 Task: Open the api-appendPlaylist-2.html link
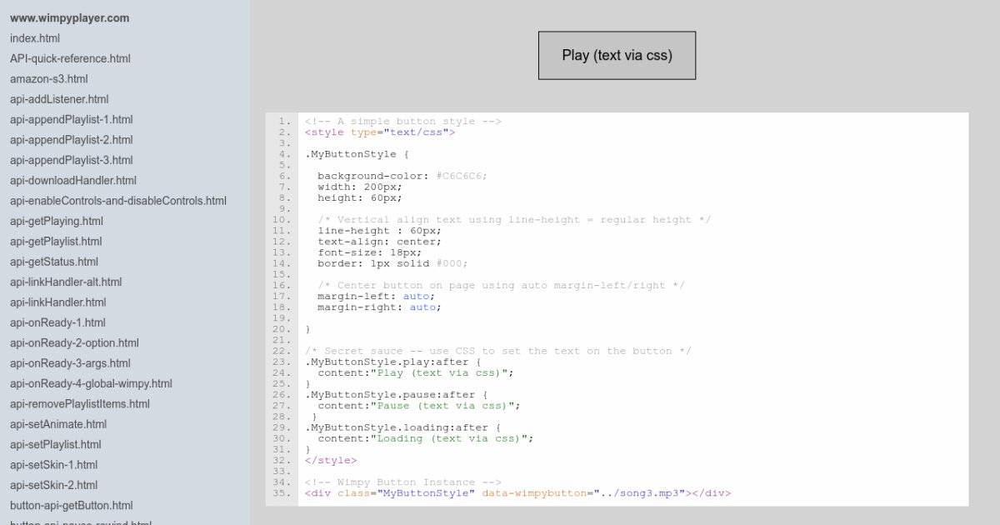tap(72, 140)
